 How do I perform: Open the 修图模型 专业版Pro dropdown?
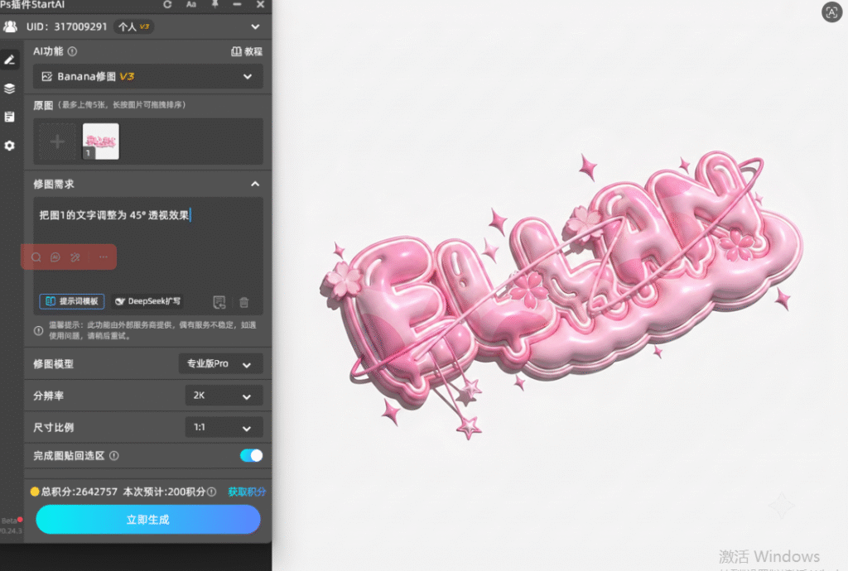220,363
